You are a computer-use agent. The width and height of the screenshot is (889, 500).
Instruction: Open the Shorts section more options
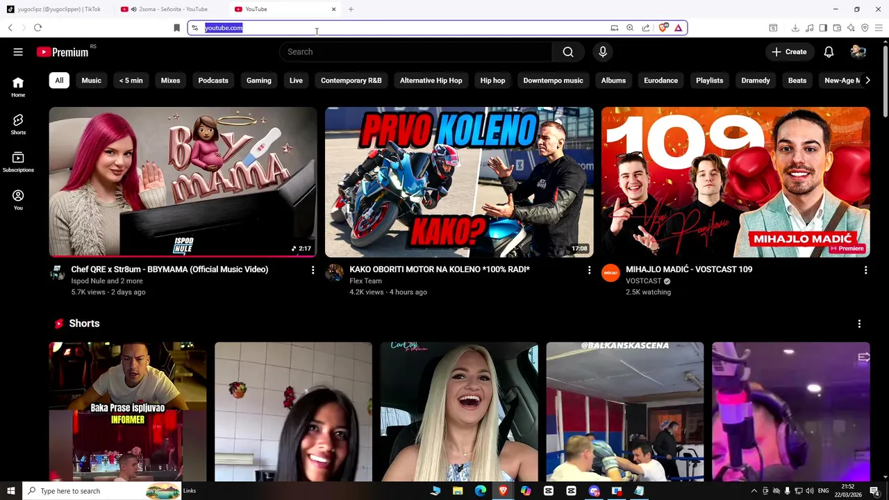[x=859, y=324]
